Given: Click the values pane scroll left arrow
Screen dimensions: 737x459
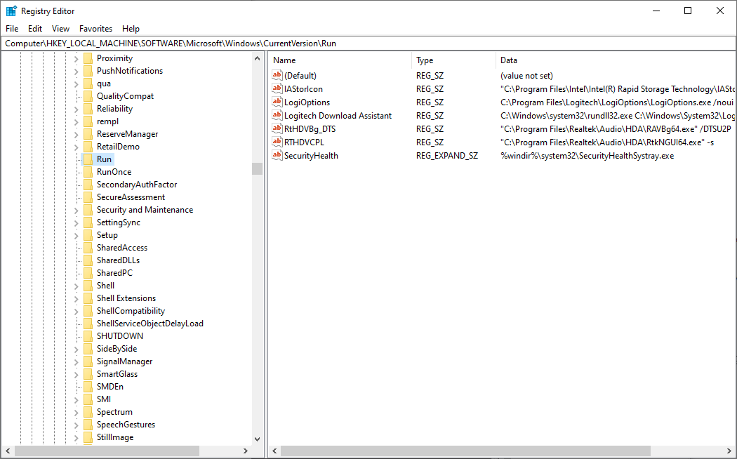Looking at the screenshot, I should (274, 451).
